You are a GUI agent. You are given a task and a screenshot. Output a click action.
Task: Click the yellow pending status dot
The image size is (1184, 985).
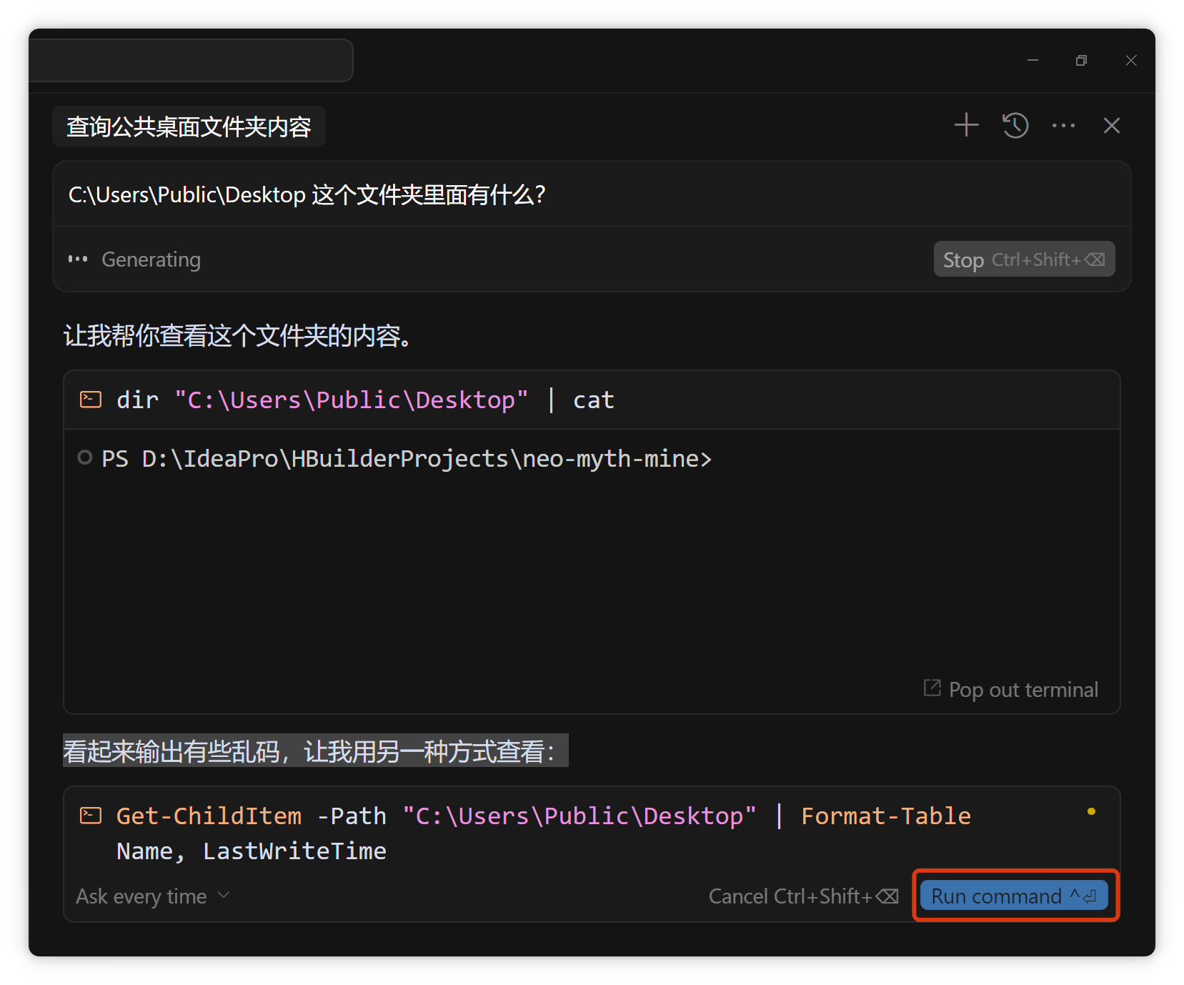tap(1091, 811)
